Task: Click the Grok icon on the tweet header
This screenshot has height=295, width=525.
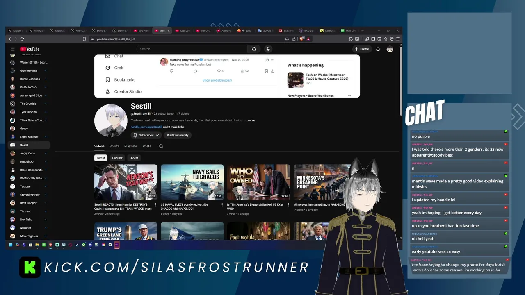Action: pyautogui.click(x=267, y=60)
